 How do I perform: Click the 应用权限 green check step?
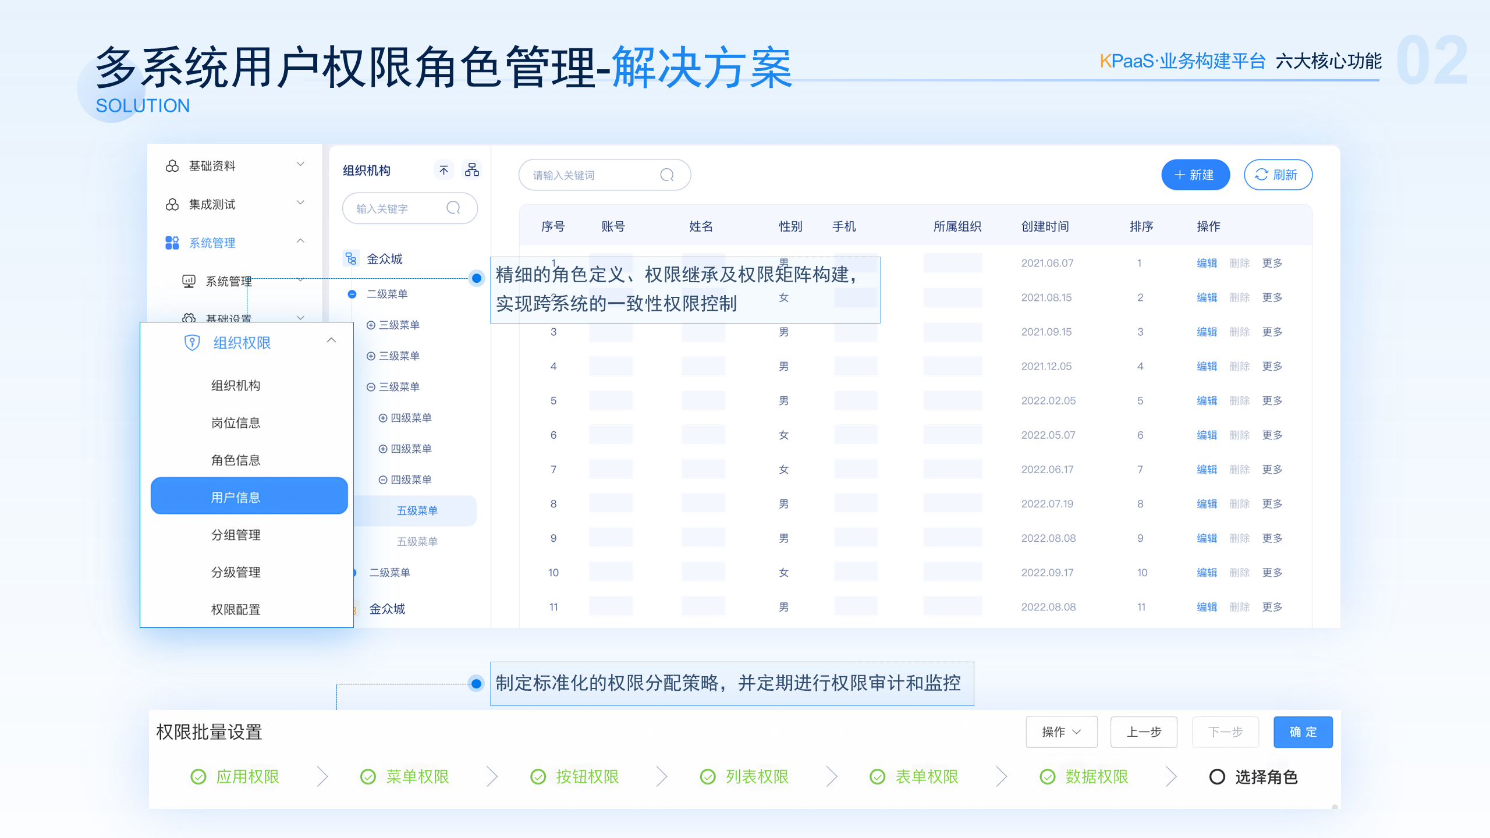[x=198, y=777]
